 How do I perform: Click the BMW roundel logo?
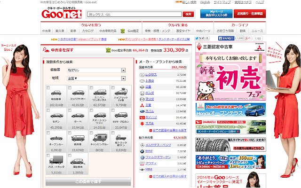tap(142, 151)
